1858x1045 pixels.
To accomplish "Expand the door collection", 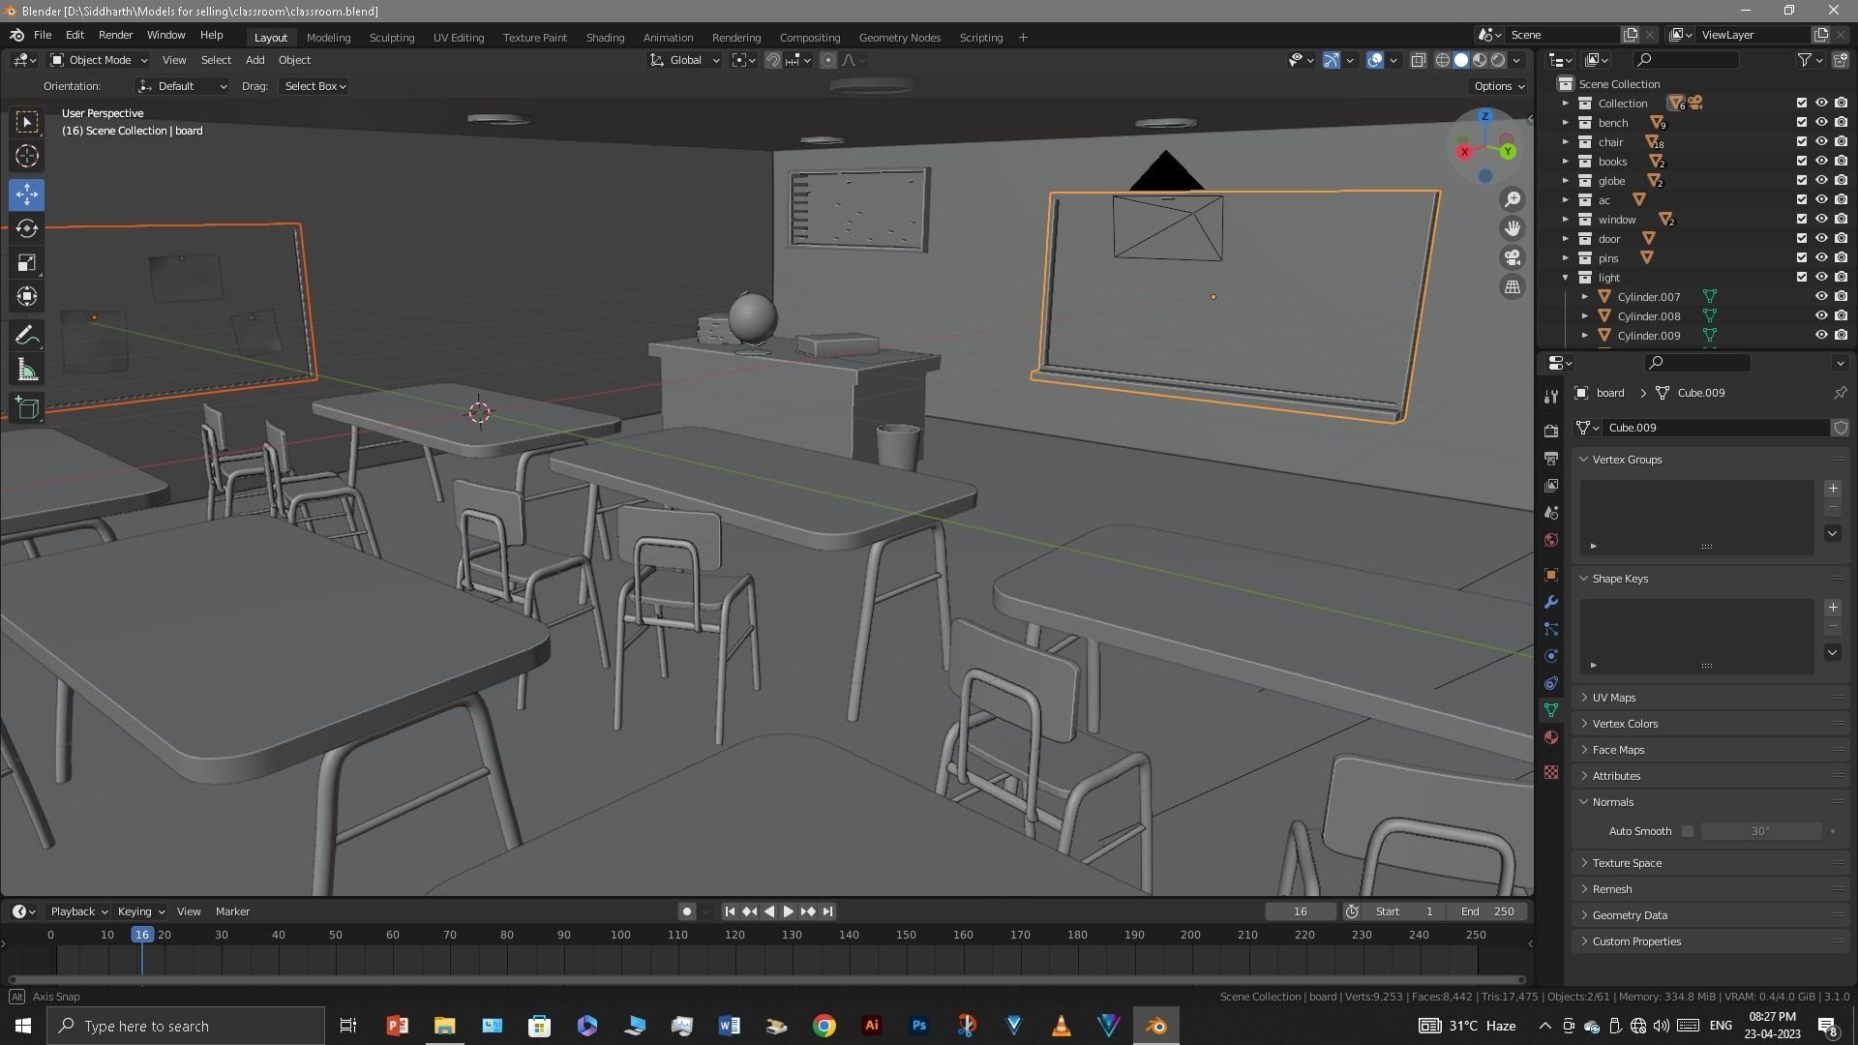I will (x=1565, y=239).
